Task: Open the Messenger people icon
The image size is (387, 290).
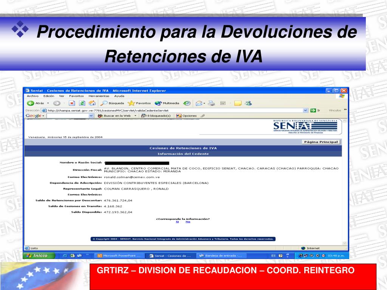Action: point(248,103)
